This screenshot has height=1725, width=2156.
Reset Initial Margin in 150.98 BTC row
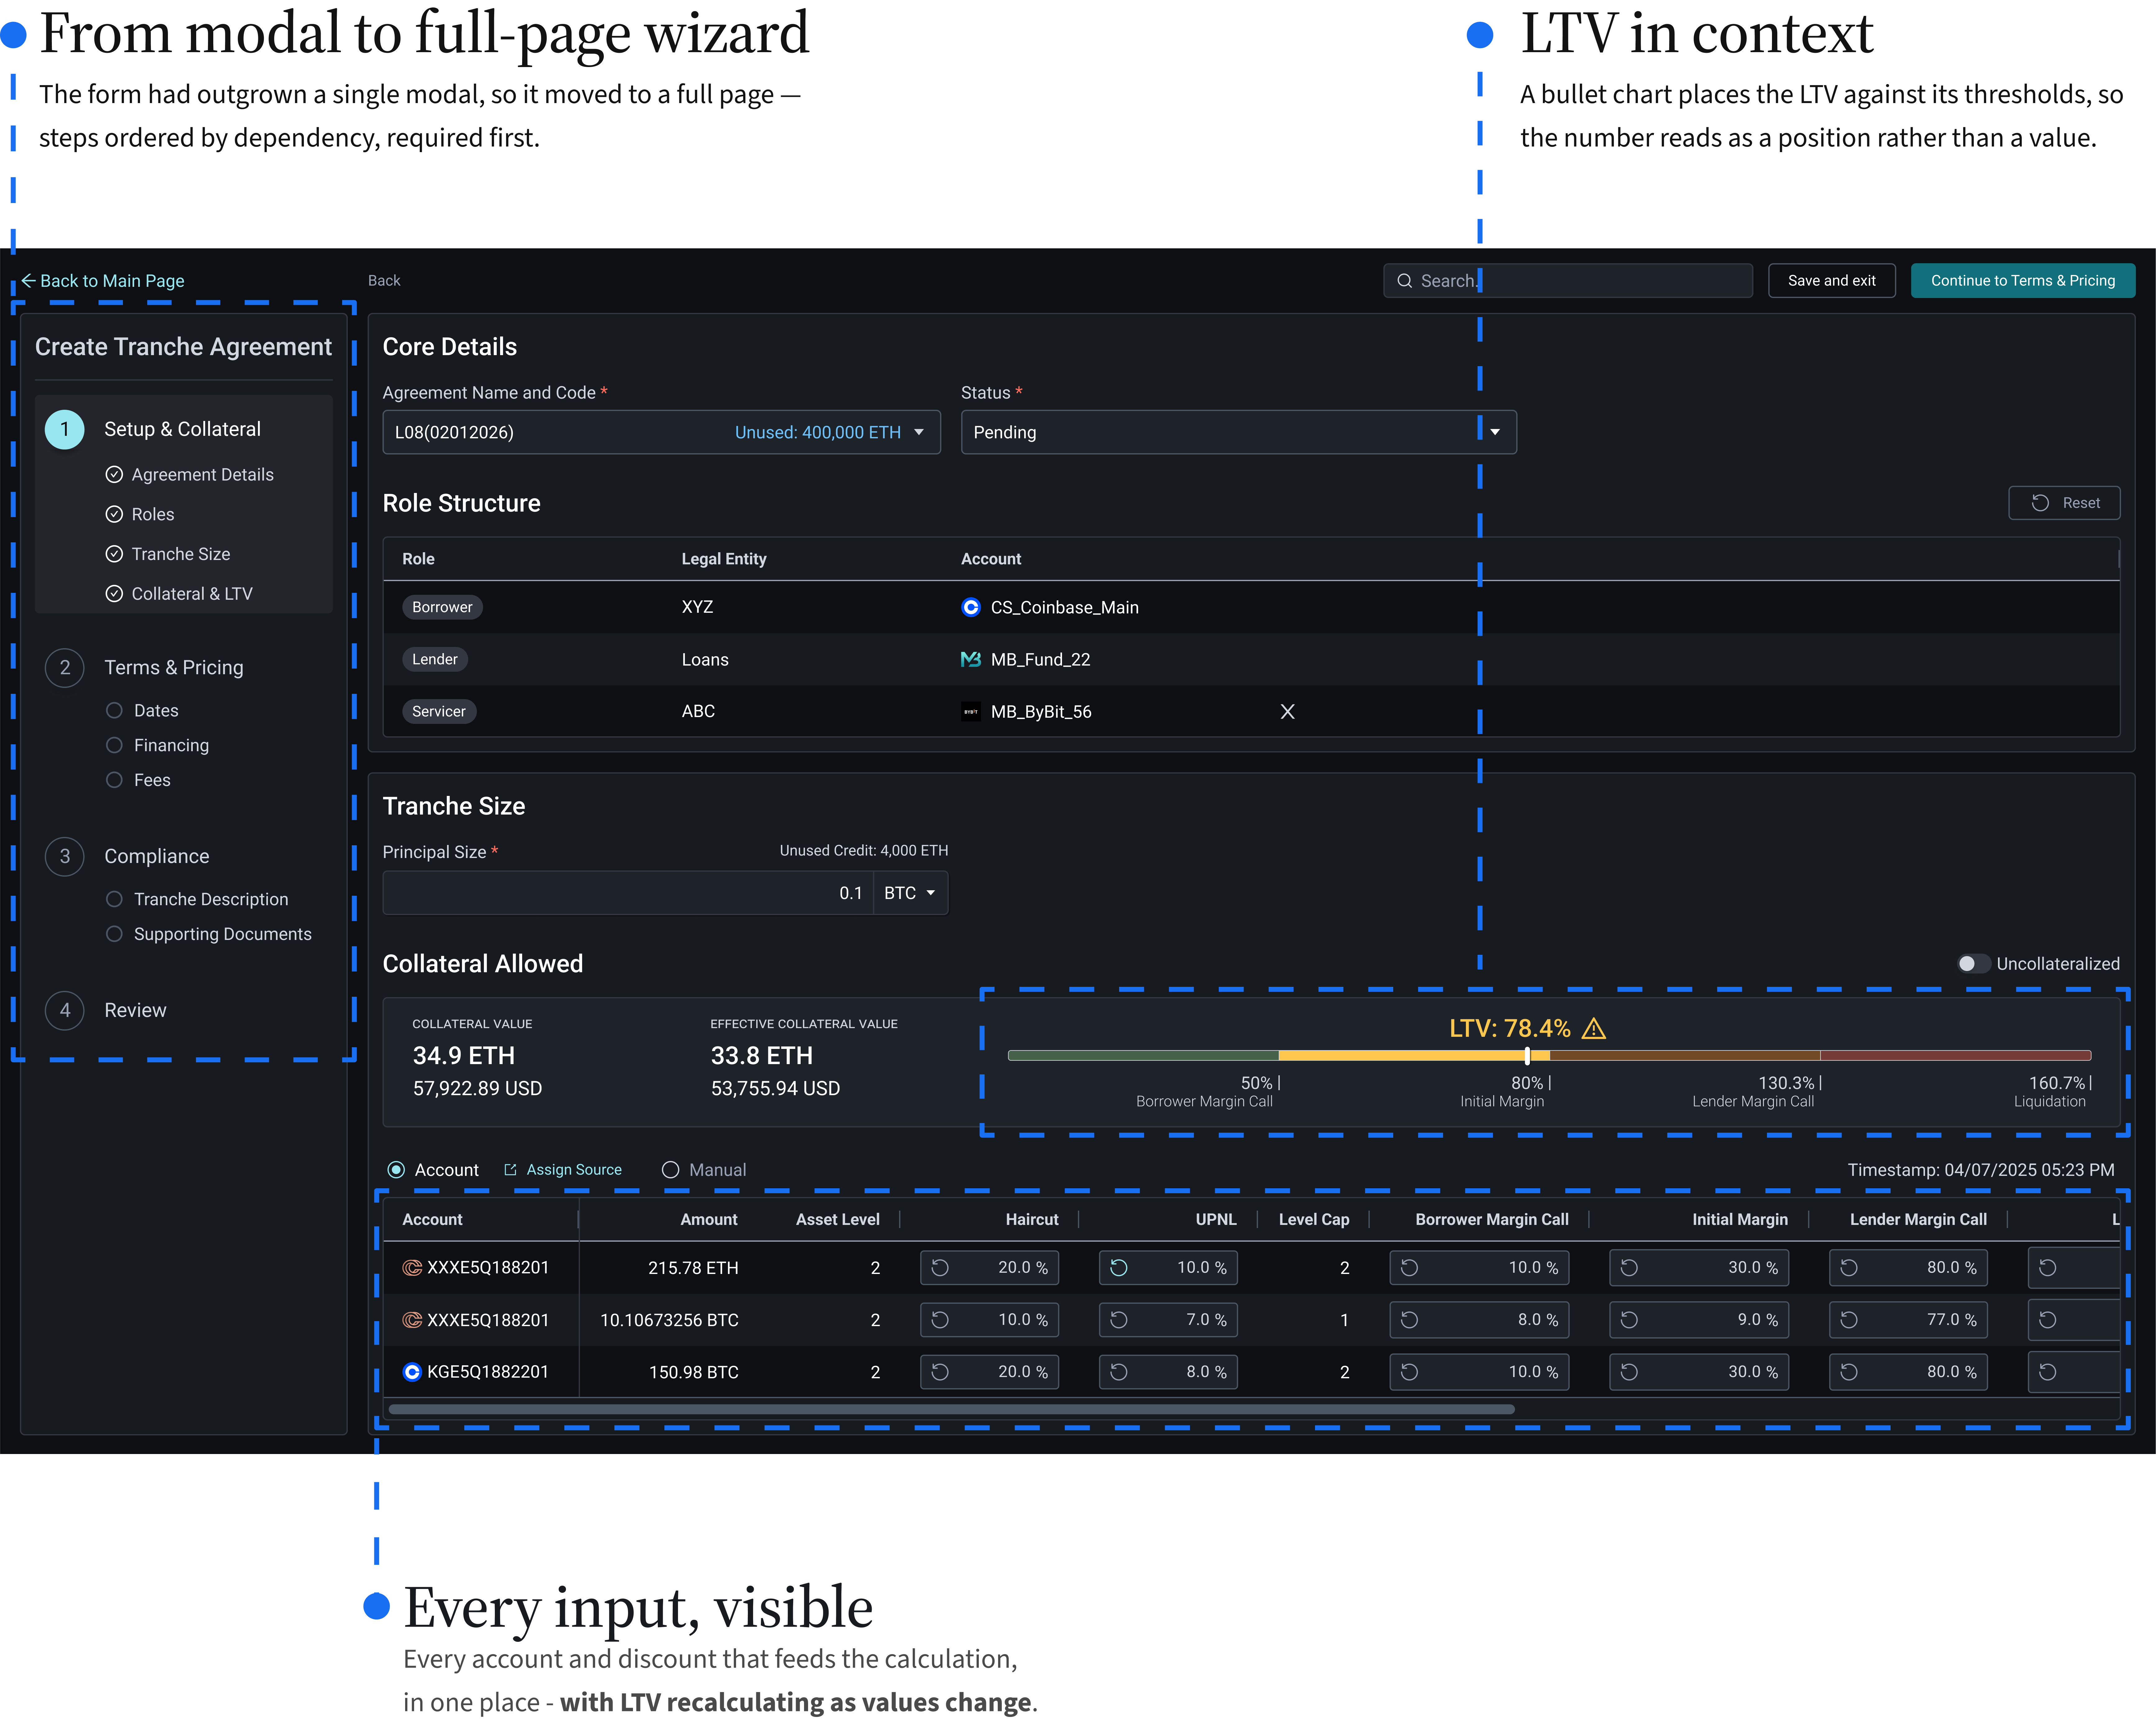tap(1629, 1372)
